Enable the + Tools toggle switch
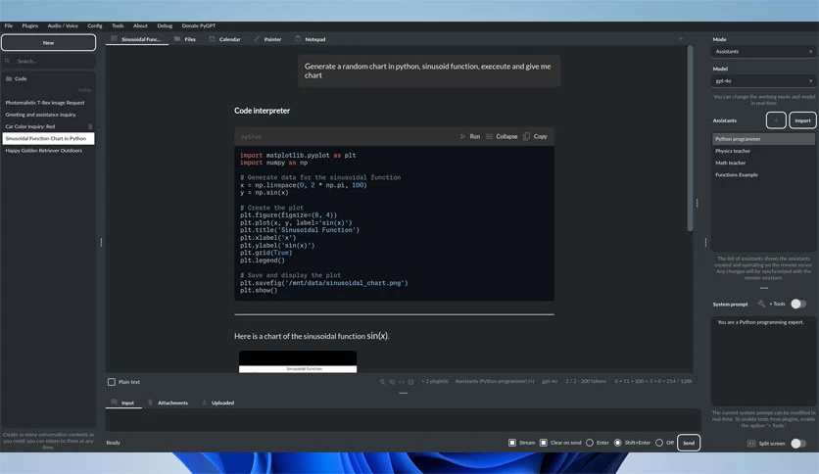This screenshot has height=474, width=819. click(x=798, y=304)
